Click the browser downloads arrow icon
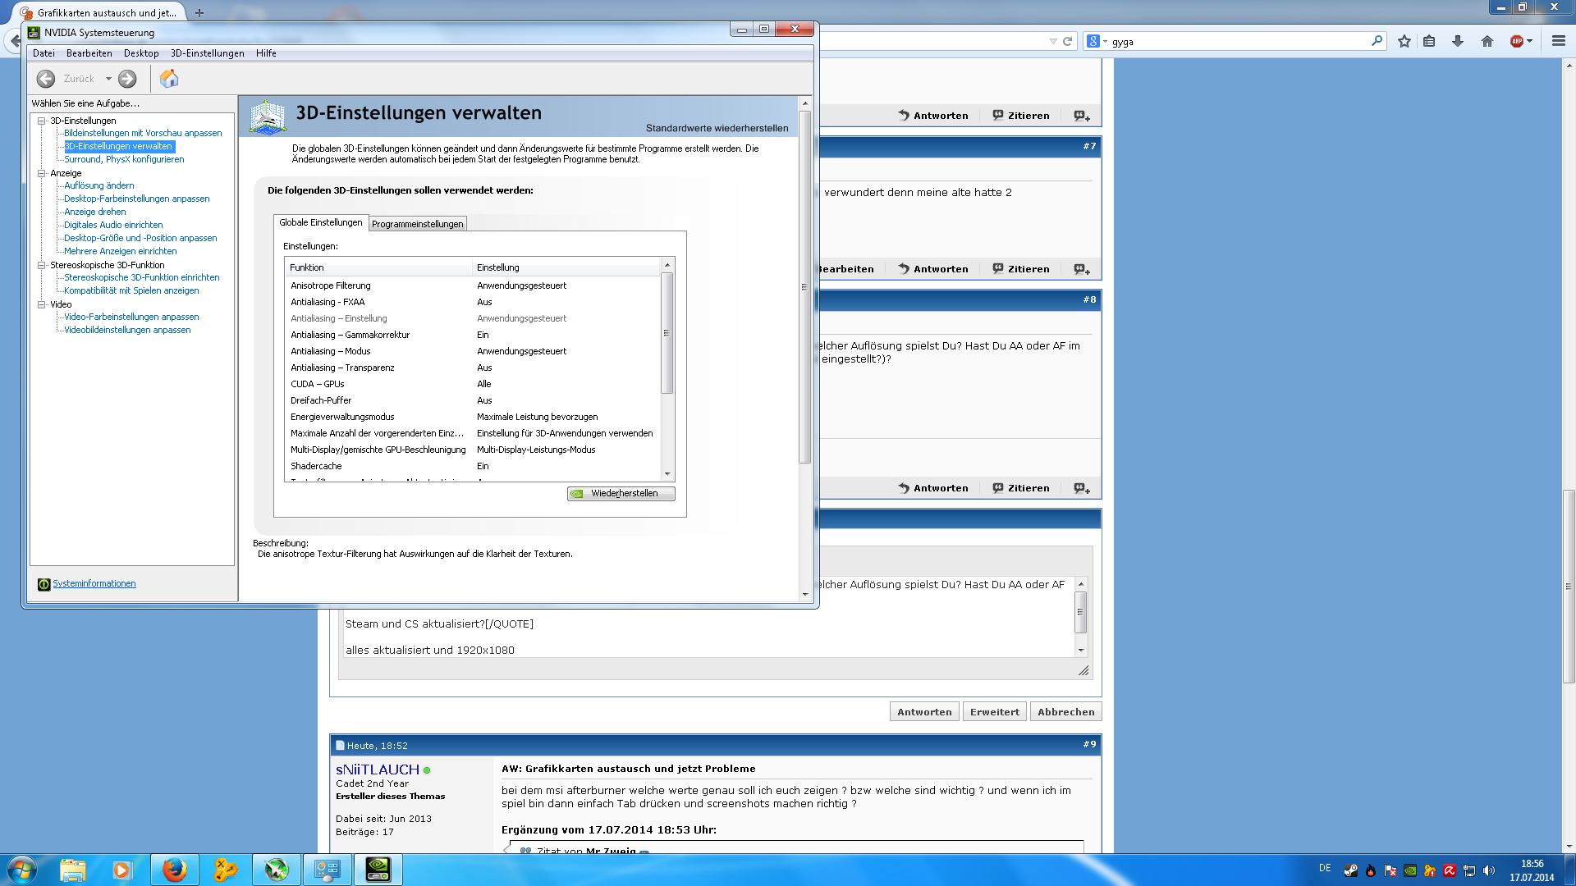 pyautogui.click(x=1458, y=41)
